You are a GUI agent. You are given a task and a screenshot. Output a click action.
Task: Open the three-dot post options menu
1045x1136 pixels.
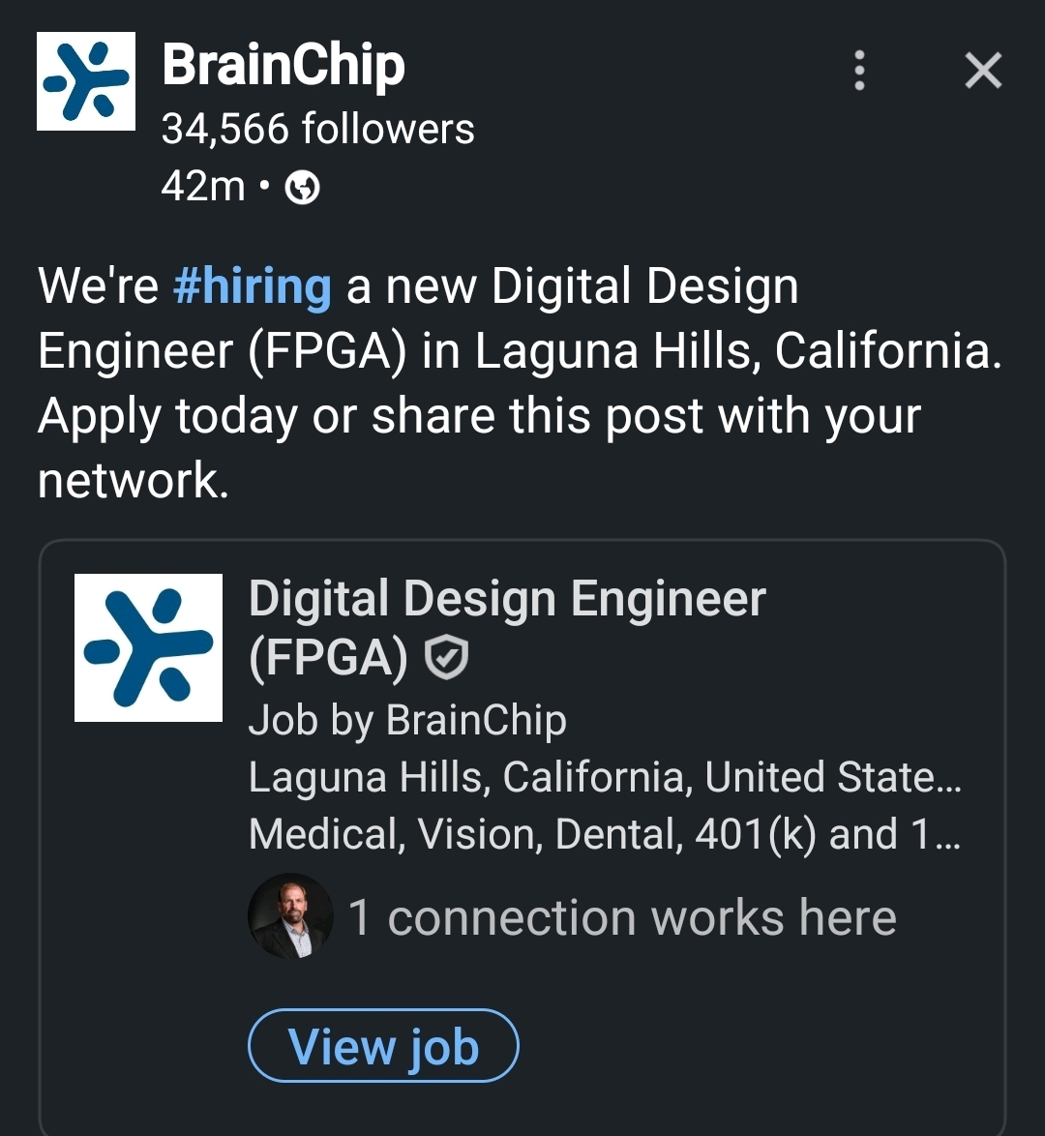point(858,71)
